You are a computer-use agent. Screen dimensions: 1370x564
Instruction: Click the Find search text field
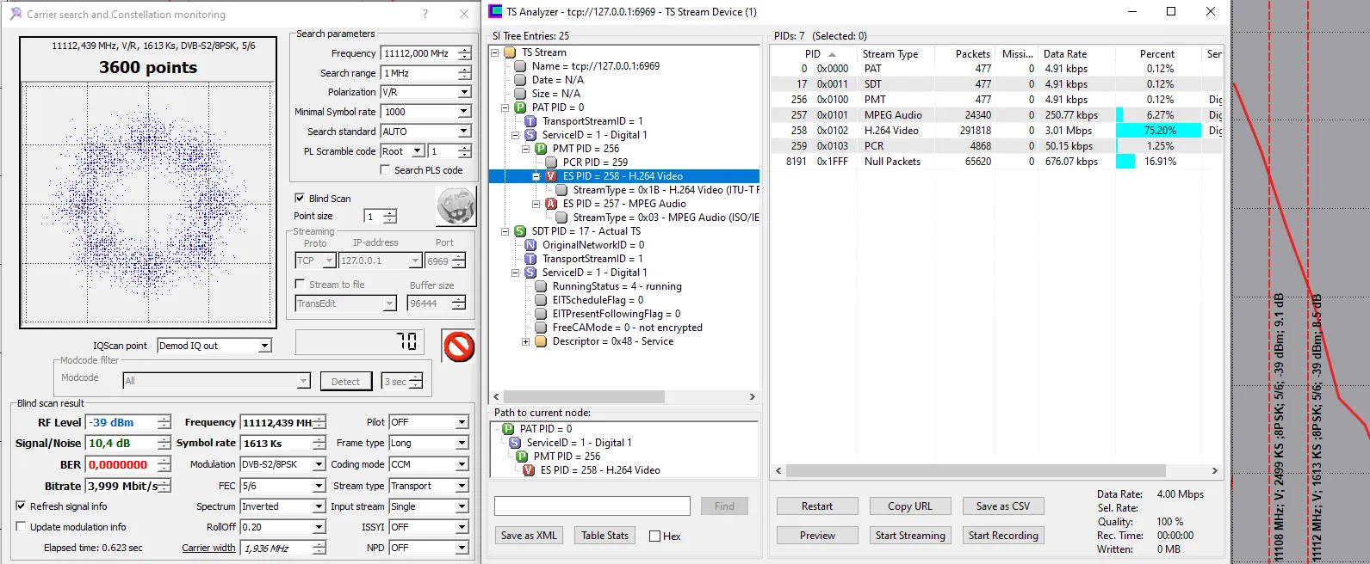(592, 506)
